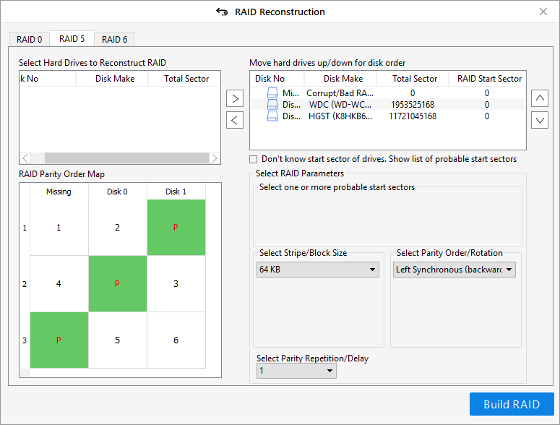Select the HGST disk drive icon
The height and width of the screenshot is (425, 560).
pyautogui.click(x=272, y=116)
